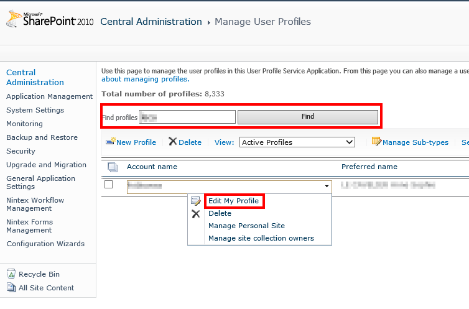
Task: Click the Recycle Bin icon
Action: [x=11, y=274]
